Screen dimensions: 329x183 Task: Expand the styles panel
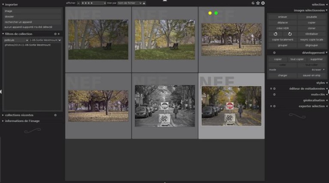click(x=320, y=83)
